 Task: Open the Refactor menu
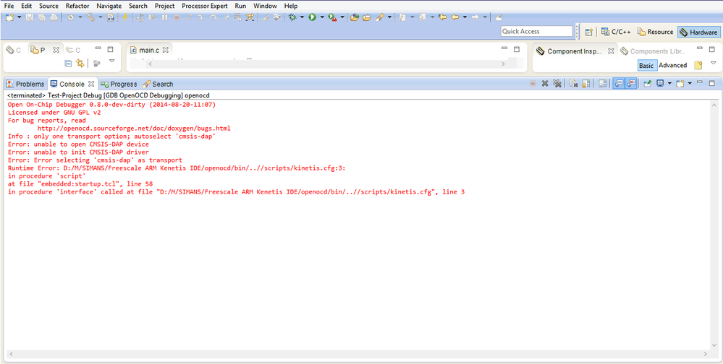click(x=77, y=6)
